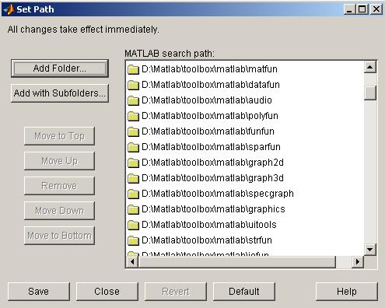The width and height of the screenshot is (385, 308).
Task: Click folder icon beside the graphics path
Action: tap(133, 209)
